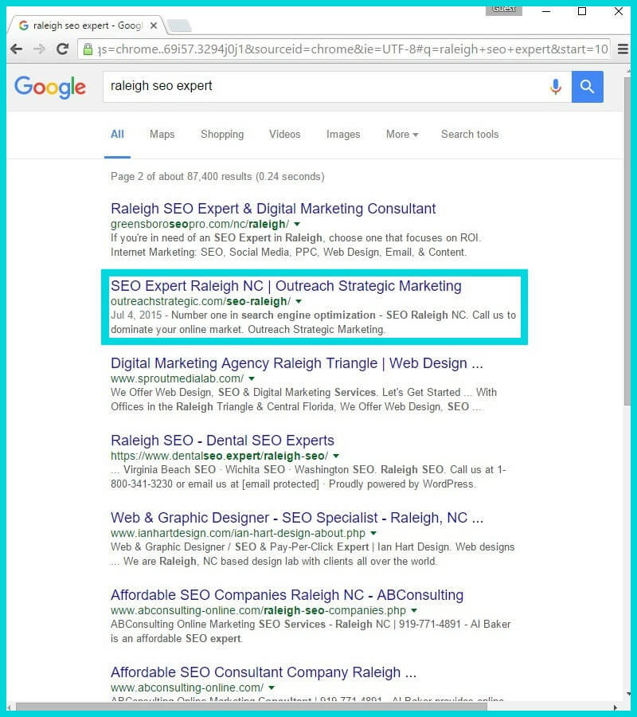637x717 pixels.
Task: Click the Guest profile button
Action: coord(503,10)
